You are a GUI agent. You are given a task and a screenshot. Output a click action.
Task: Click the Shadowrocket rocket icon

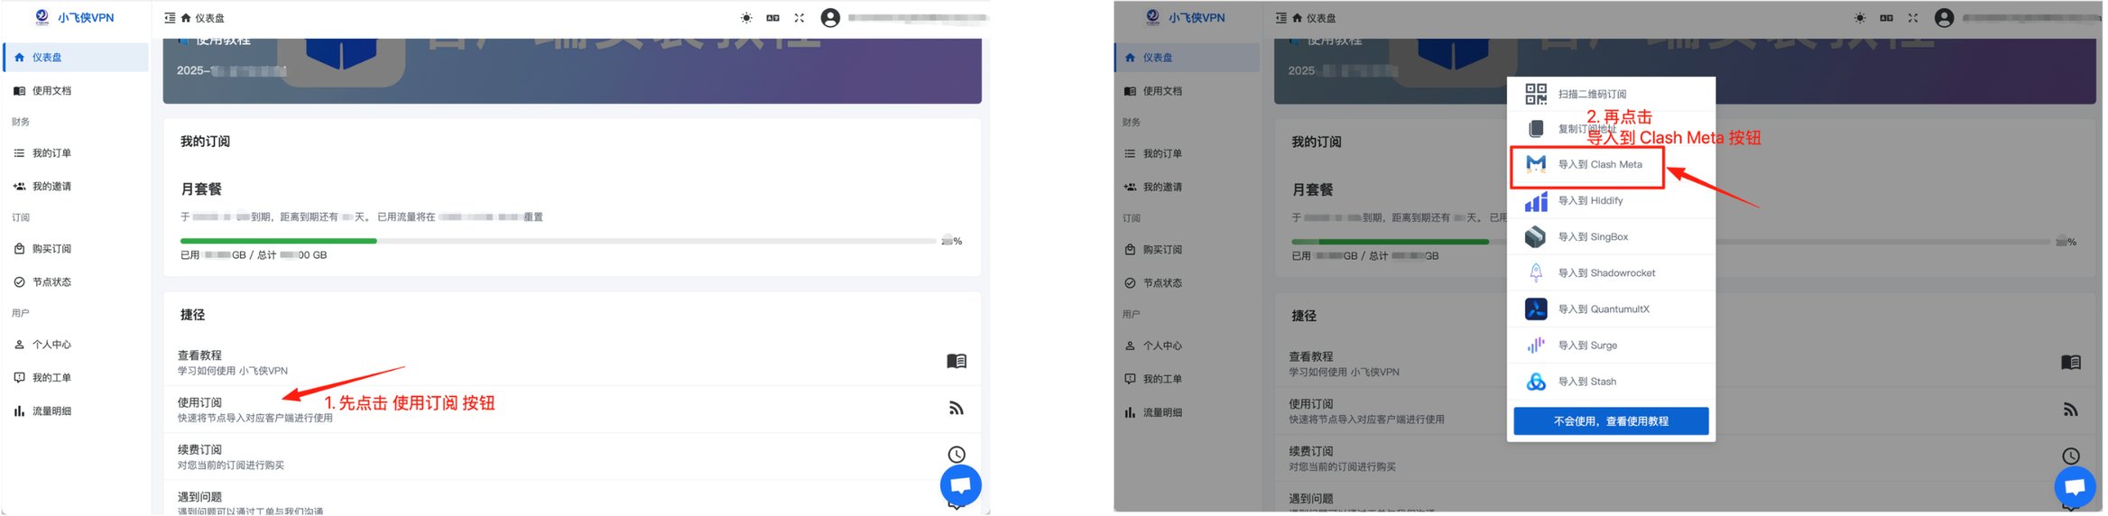[1535, 273]
